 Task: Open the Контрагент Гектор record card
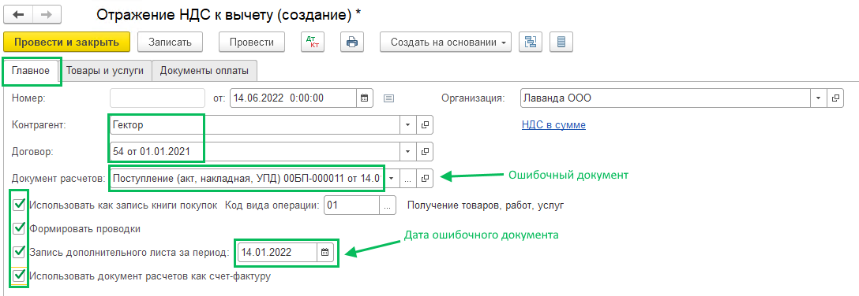(x=425, y=125)
